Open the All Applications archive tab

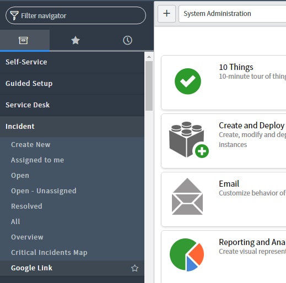[x=24, y=40]
